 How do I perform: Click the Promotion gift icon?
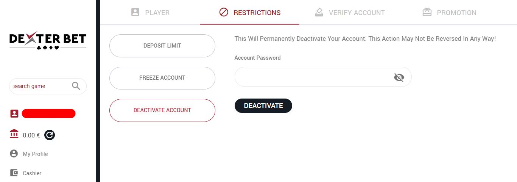[427, 12]
